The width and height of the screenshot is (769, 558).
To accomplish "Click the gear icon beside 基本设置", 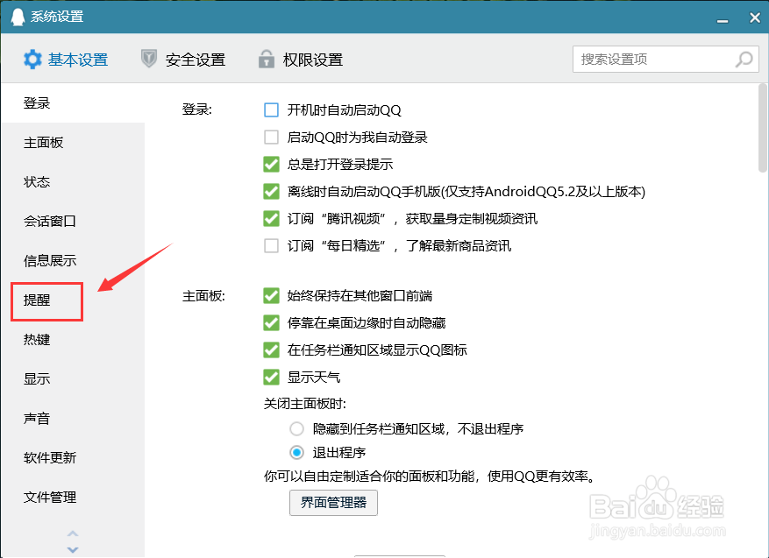I will (x=32, y=60).
